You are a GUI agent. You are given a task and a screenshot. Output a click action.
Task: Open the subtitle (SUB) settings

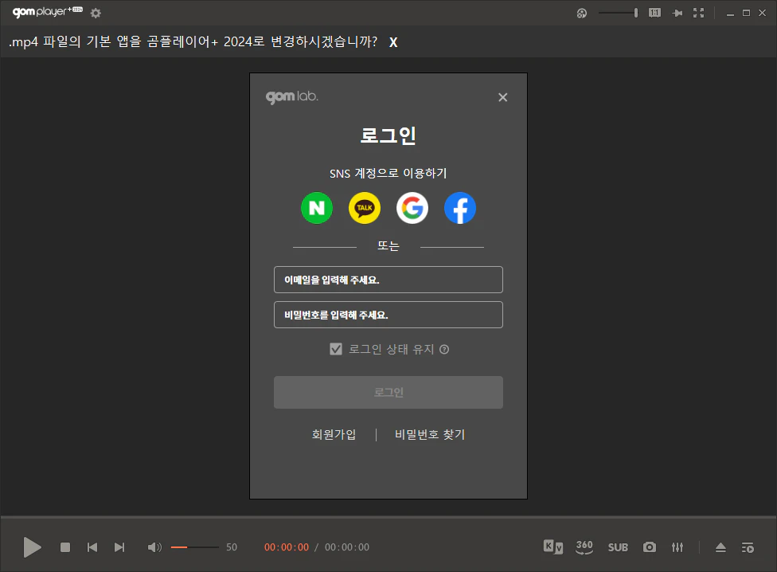tap(618, 547)
